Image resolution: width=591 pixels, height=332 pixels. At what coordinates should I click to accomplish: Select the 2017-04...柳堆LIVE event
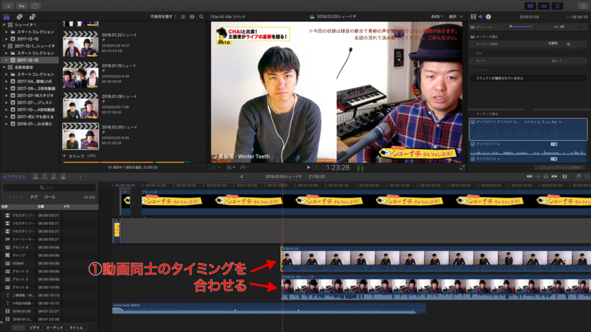[30, 81]
